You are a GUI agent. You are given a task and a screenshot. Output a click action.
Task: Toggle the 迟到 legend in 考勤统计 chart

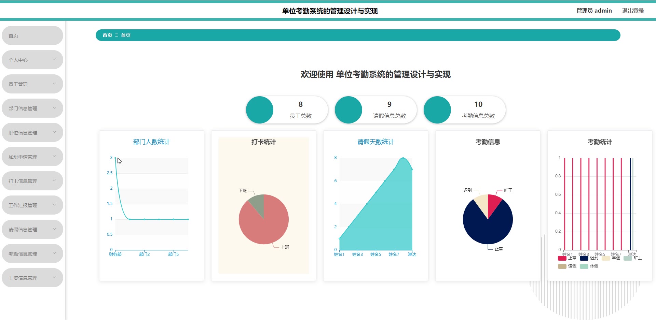pyautogui.click(x=589, y=258)
